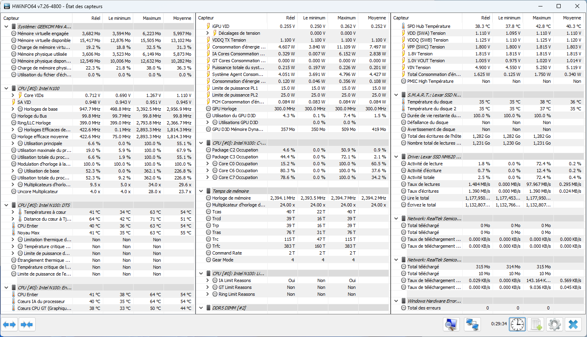Select the Ring/LLC Horloge row
This screenshot has height=337, width=587.
[98, 123]
